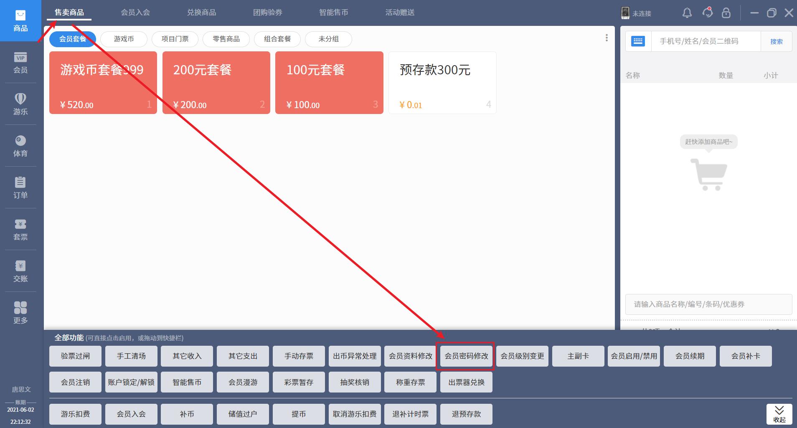Click the 会员注销 function button
This screenshot has width=797, height=428.
point(75,382)
